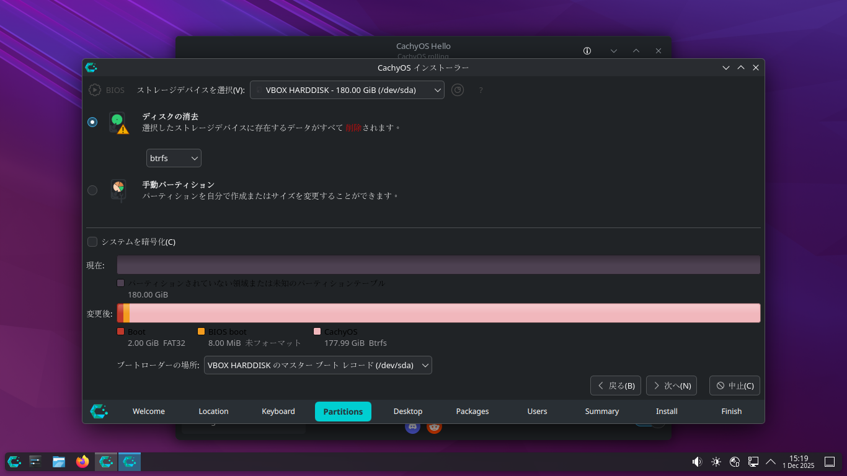Click the 現在 current partition bar

point(438,265)
